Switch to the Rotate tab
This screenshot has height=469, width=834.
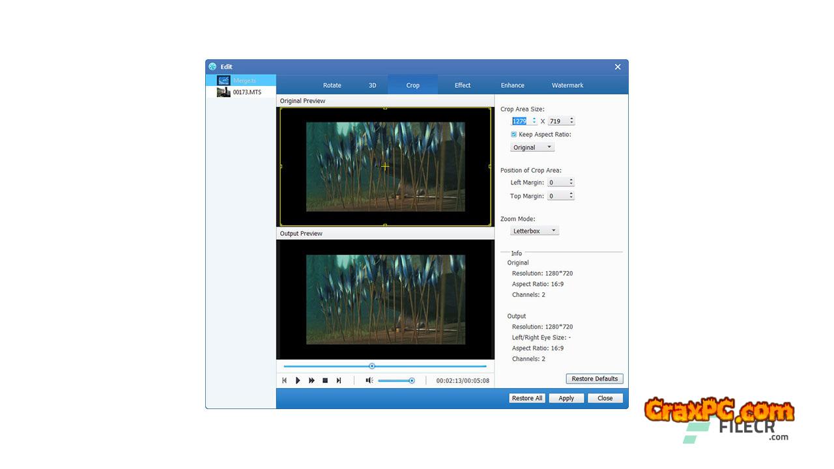[332, 85]
